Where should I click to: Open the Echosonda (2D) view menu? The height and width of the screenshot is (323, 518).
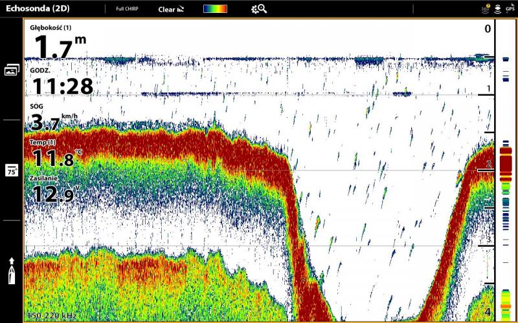38,9
